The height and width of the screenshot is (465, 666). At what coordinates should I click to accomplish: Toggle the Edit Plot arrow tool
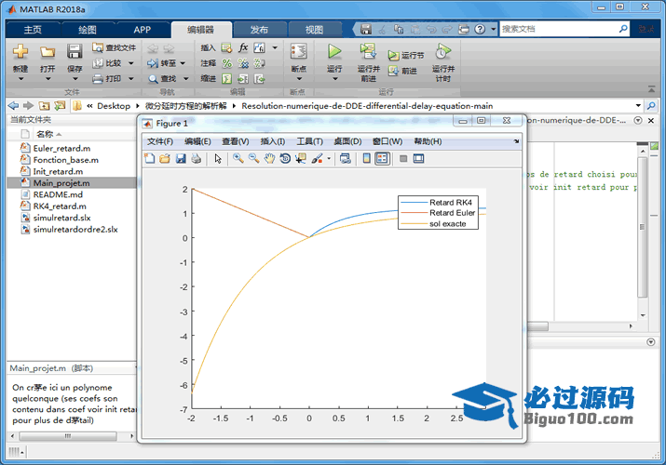(218, 159)
